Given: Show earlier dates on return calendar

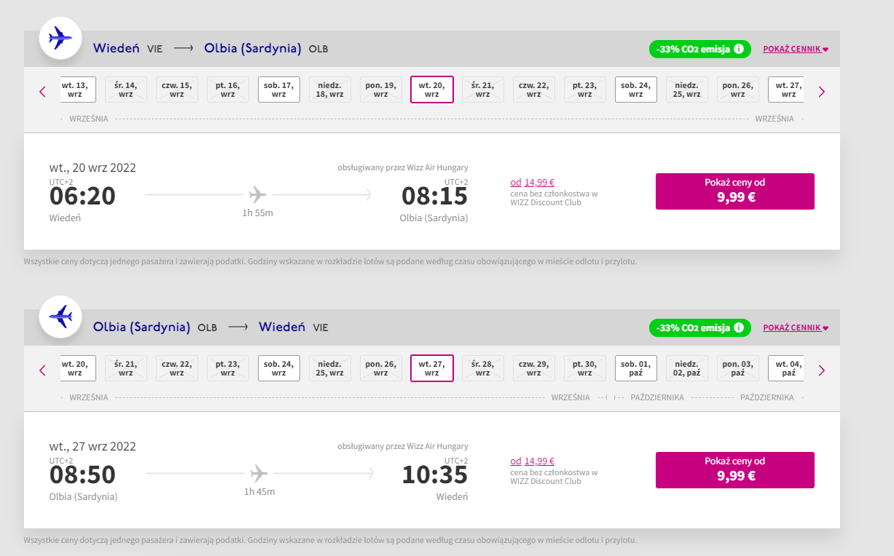Looking at the screenshot, I should point(42,370).
